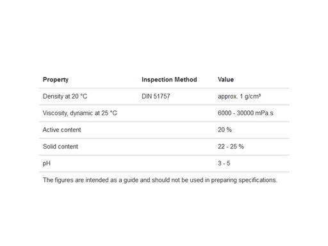
Task: Click the word specifications in the footnote
Action: pyautogui.click(x=258, y=180)
